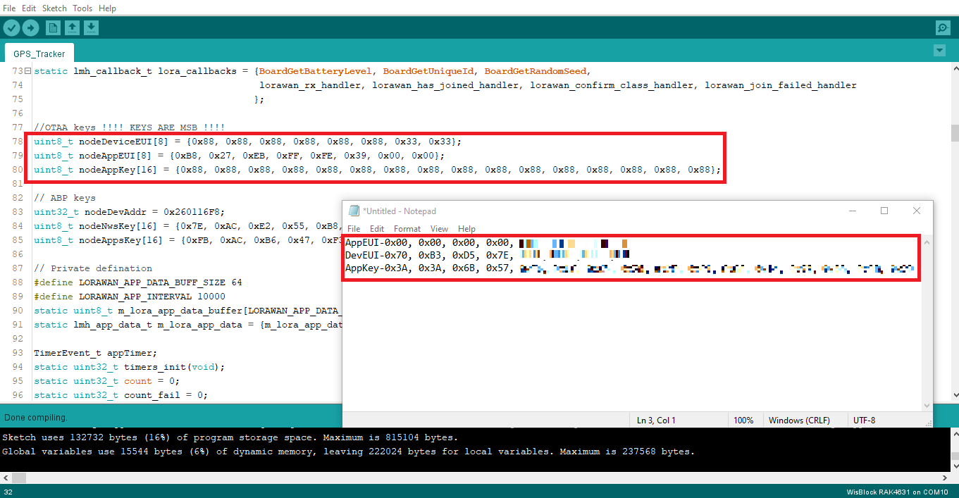Maximize the Notepad window
The height and width of the screenshot is (498, 959).
click(884, 211)
